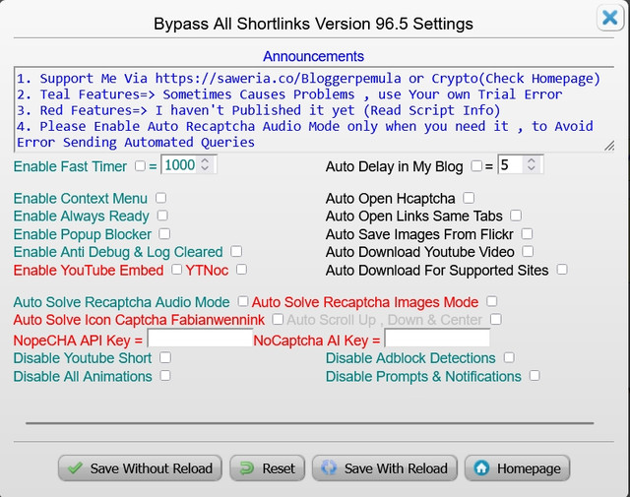Check Disable All Animations box
This screenshot has height=497, width=630.
click(164, 376)
